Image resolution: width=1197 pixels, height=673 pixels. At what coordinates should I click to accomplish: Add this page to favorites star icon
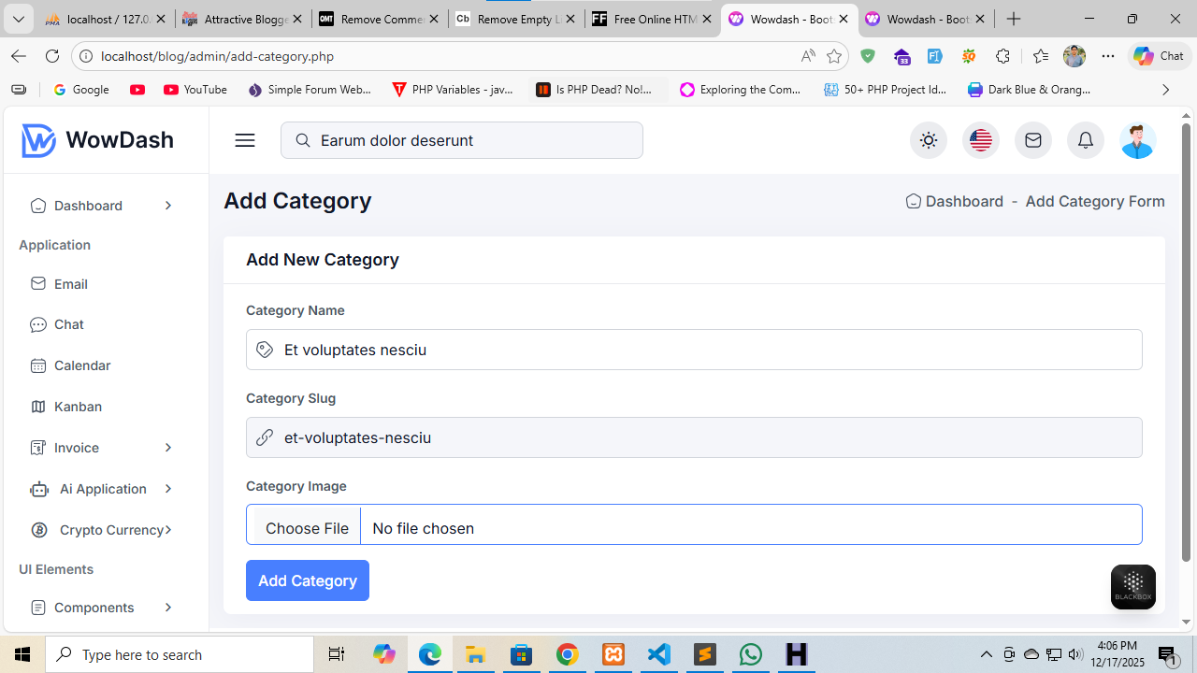(834, 56)
